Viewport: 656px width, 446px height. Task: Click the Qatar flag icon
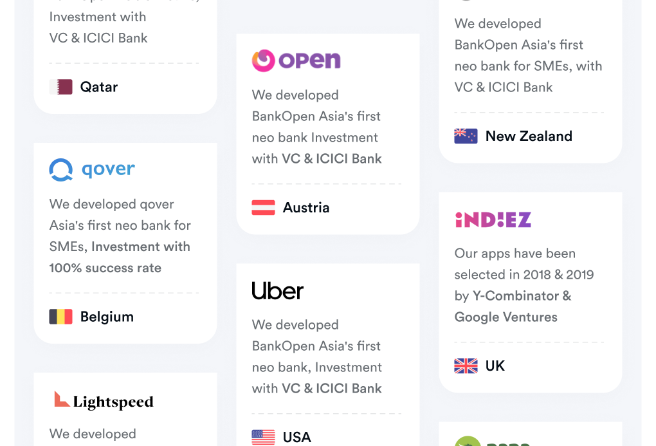tap(61, 87)
